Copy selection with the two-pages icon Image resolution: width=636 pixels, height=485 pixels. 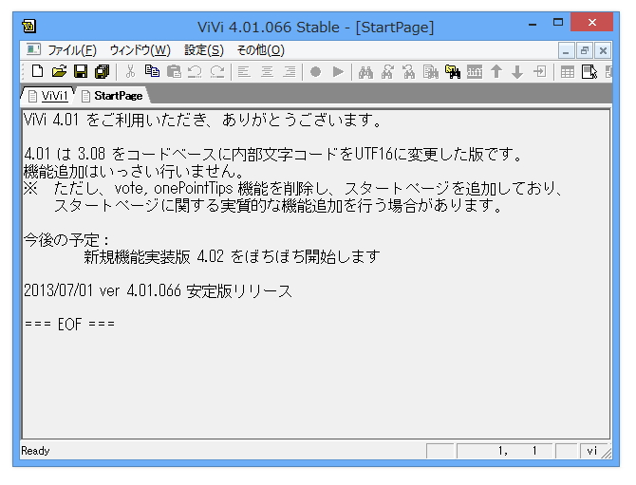coord(152,72)
